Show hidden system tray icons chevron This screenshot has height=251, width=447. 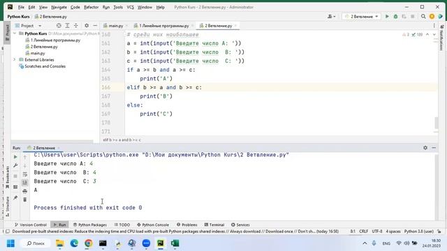pyautogui.click(x=365, y=243)
